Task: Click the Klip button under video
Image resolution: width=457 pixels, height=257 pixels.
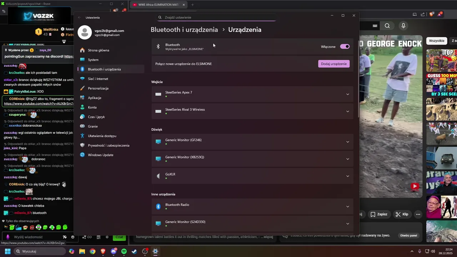Action: pyautogui.click(x=402, y=214)
